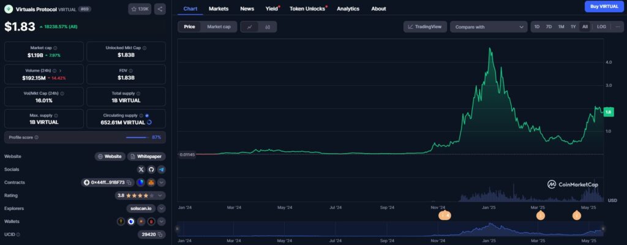Click the Buy VIRTUAL button

604,7
